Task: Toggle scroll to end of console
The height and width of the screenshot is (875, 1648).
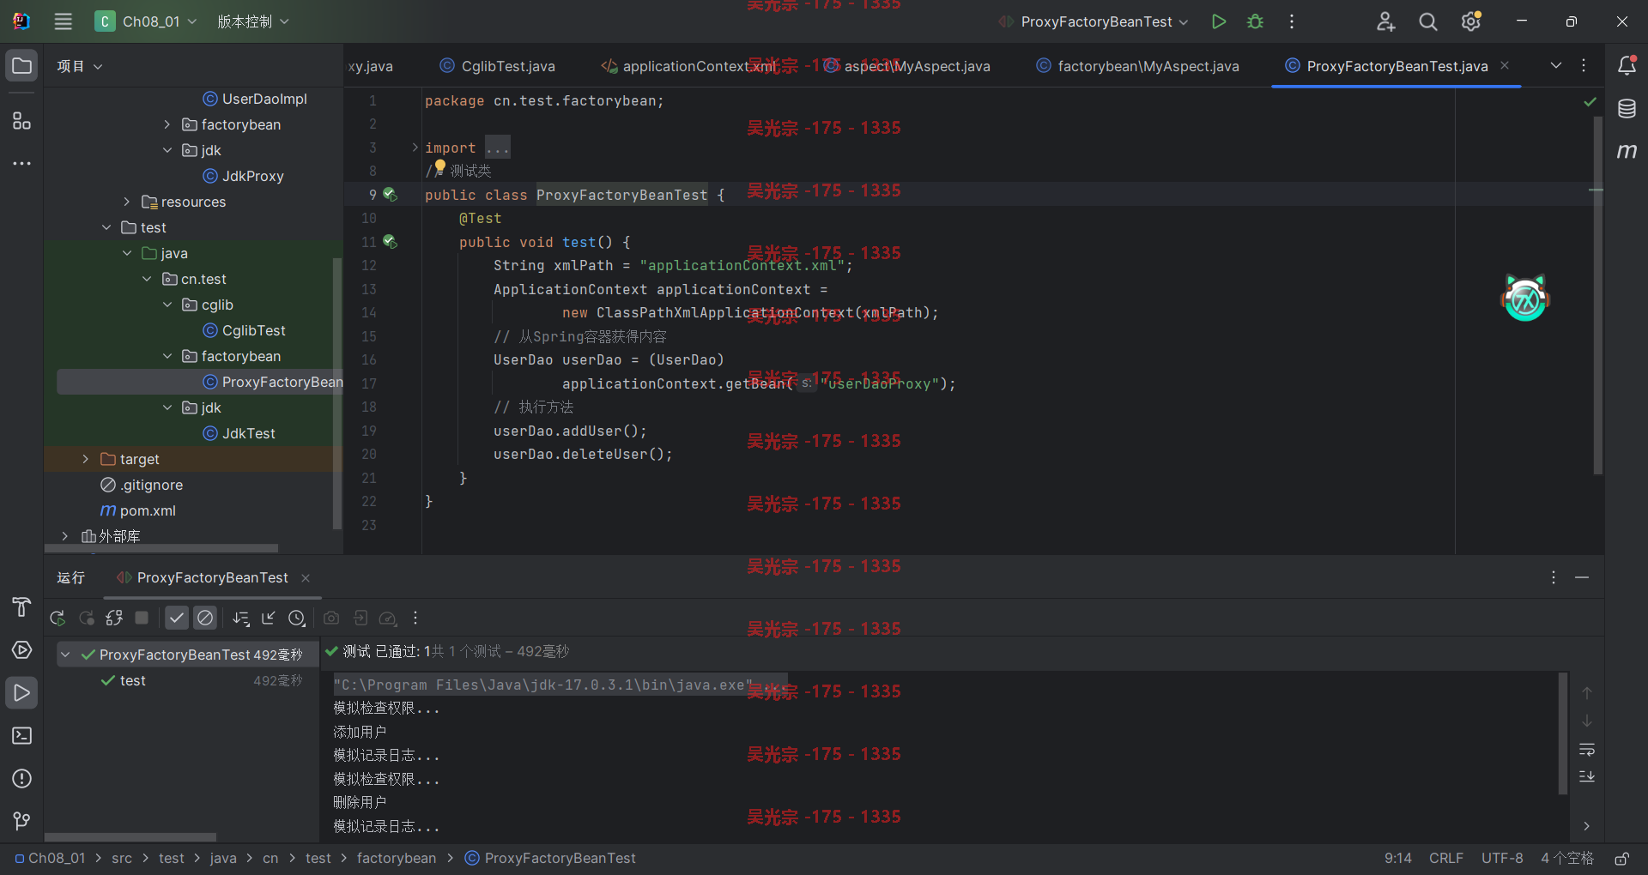Action: tap(1587, 776)
